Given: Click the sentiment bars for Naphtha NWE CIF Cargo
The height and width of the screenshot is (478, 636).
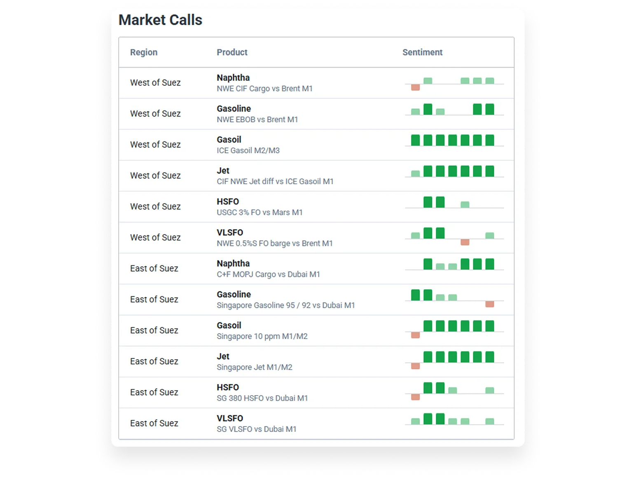Looking at the screenshot, I should pyautogui.click(x=453, y=82).
